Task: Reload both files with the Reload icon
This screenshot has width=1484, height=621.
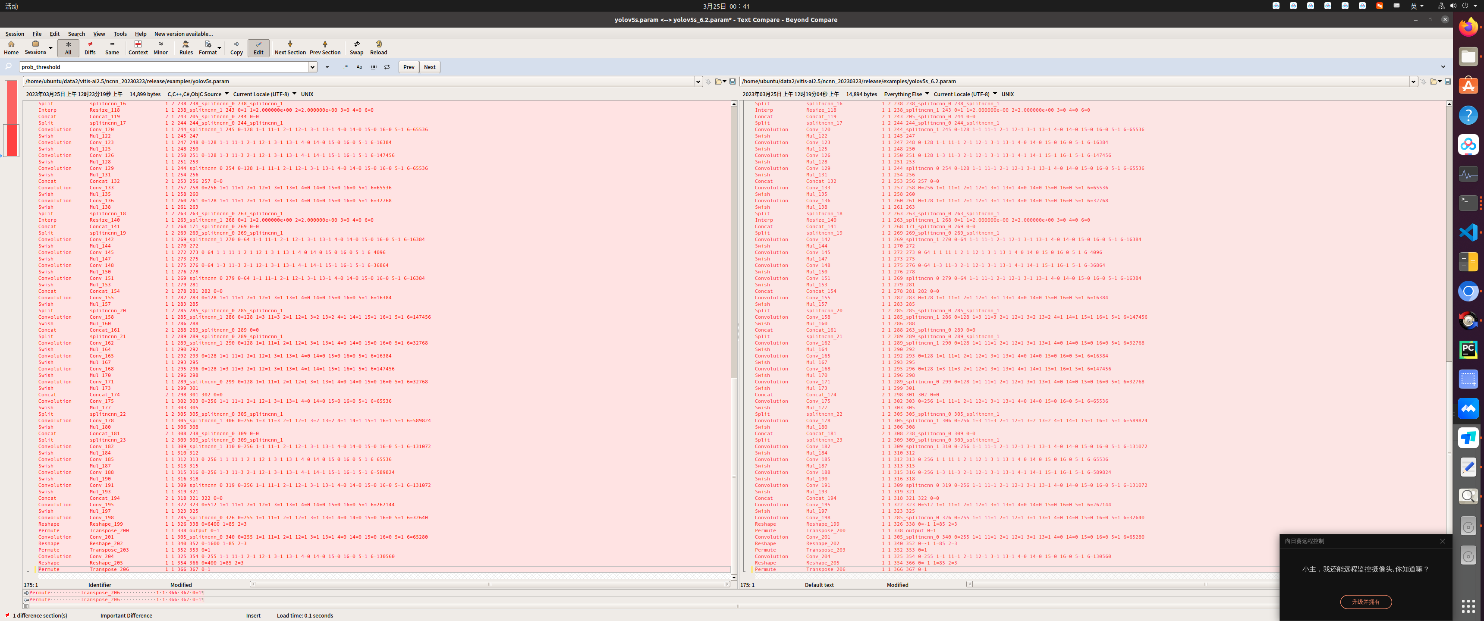Action: (x=378, y=47)
